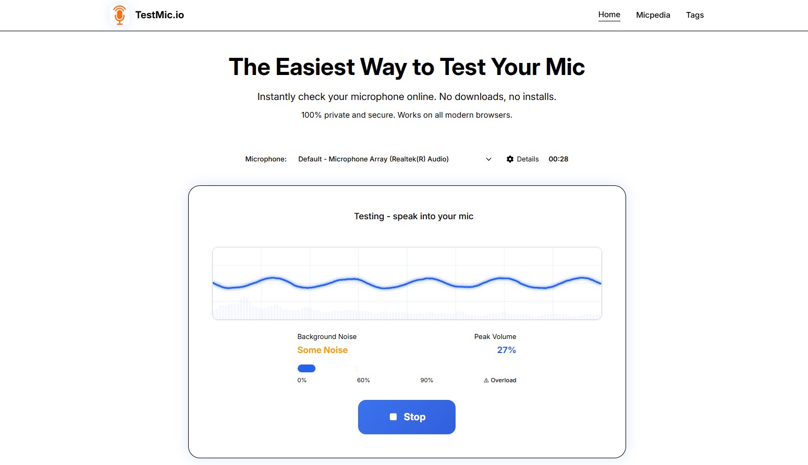The image size is (808, 465).
Task: Click the 'Some Noise' status text
Action: (322, 350)
